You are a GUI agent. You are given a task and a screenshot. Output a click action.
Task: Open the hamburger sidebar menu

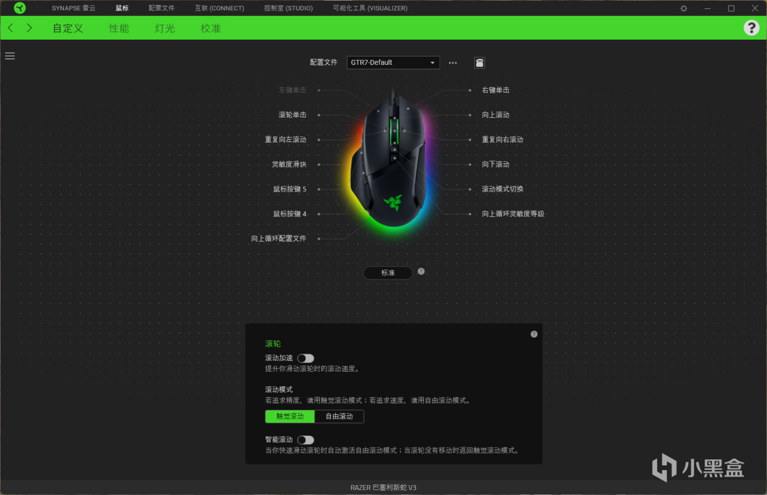coord(10,56)
